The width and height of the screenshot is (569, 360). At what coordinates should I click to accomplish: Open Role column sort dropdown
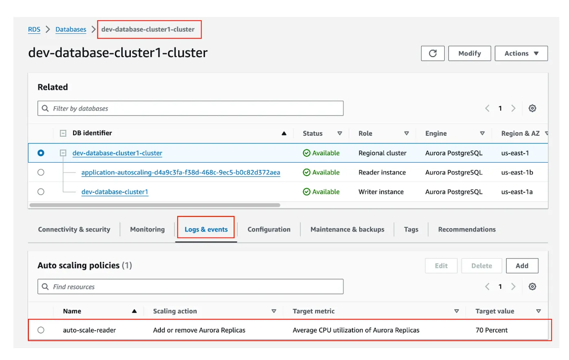(x=406, y=133)
